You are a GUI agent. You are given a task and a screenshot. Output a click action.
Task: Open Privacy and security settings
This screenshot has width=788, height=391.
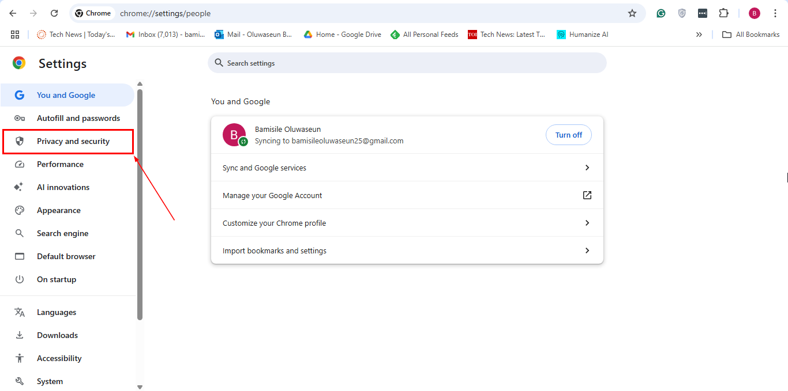[73, 141]
